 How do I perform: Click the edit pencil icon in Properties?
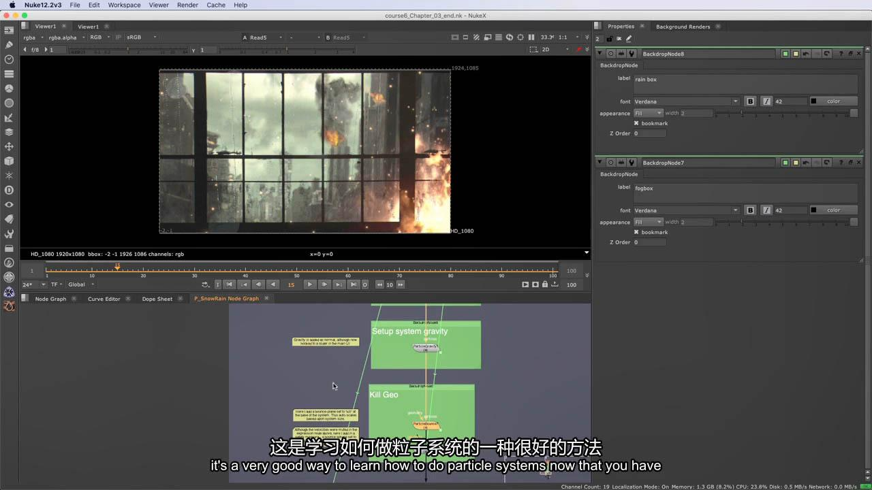point(629,39)
